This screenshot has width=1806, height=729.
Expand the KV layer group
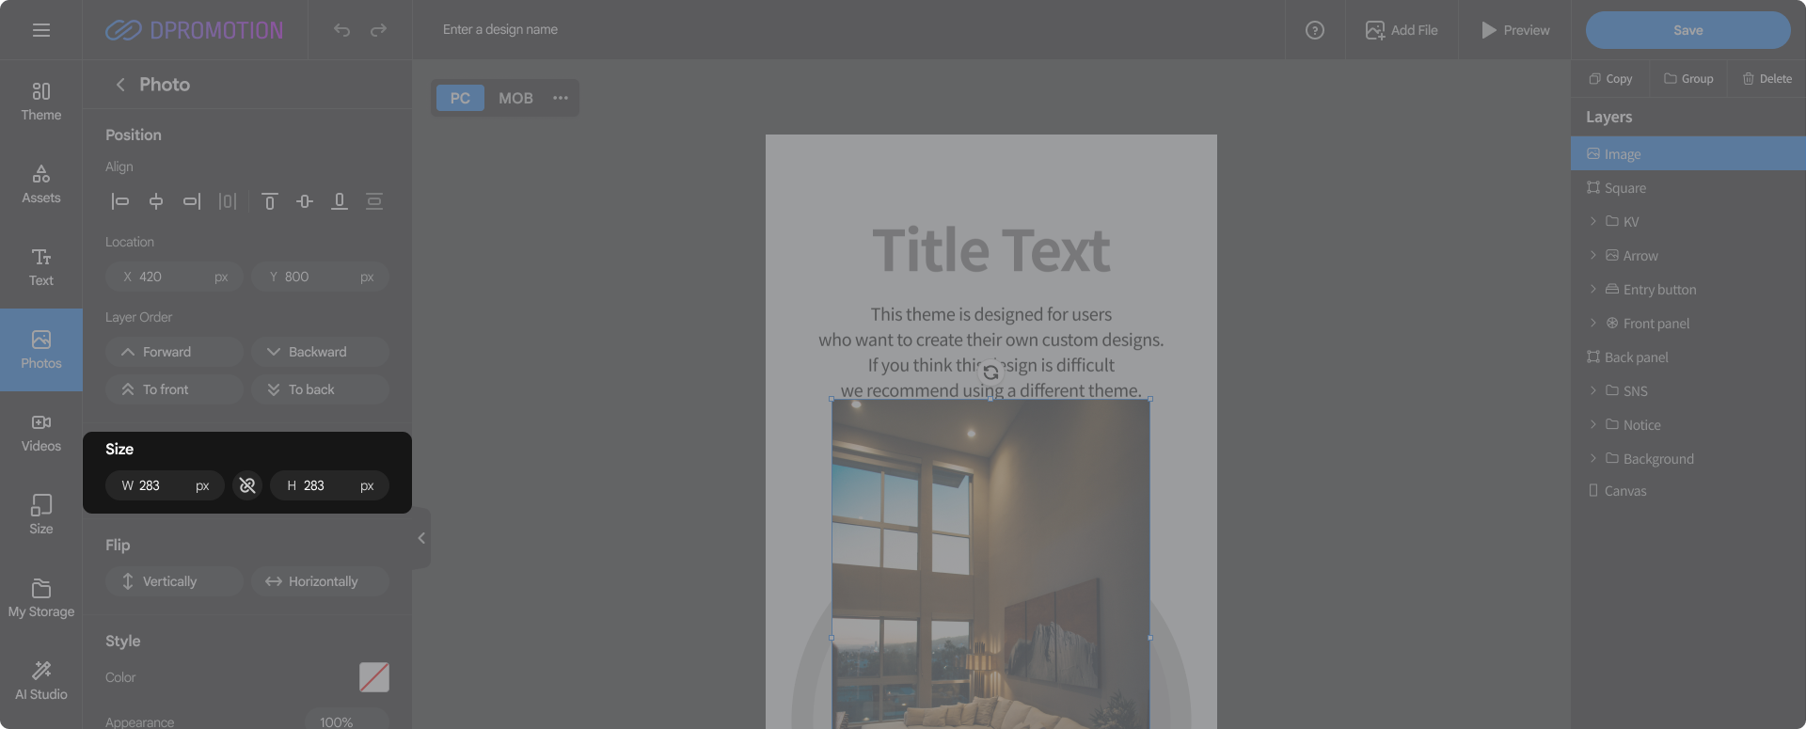(1592, 222)
